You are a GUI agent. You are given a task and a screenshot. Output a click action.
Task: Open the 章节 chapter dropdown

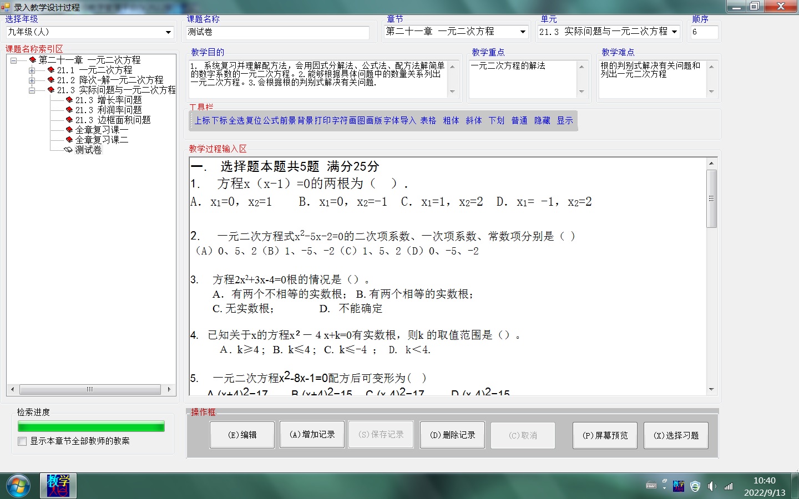pyautogui.click(x=523, y=32)
